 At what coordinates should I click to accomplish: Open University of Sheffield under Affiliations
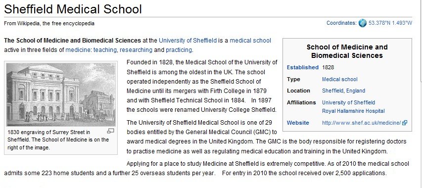click(348, 102)
